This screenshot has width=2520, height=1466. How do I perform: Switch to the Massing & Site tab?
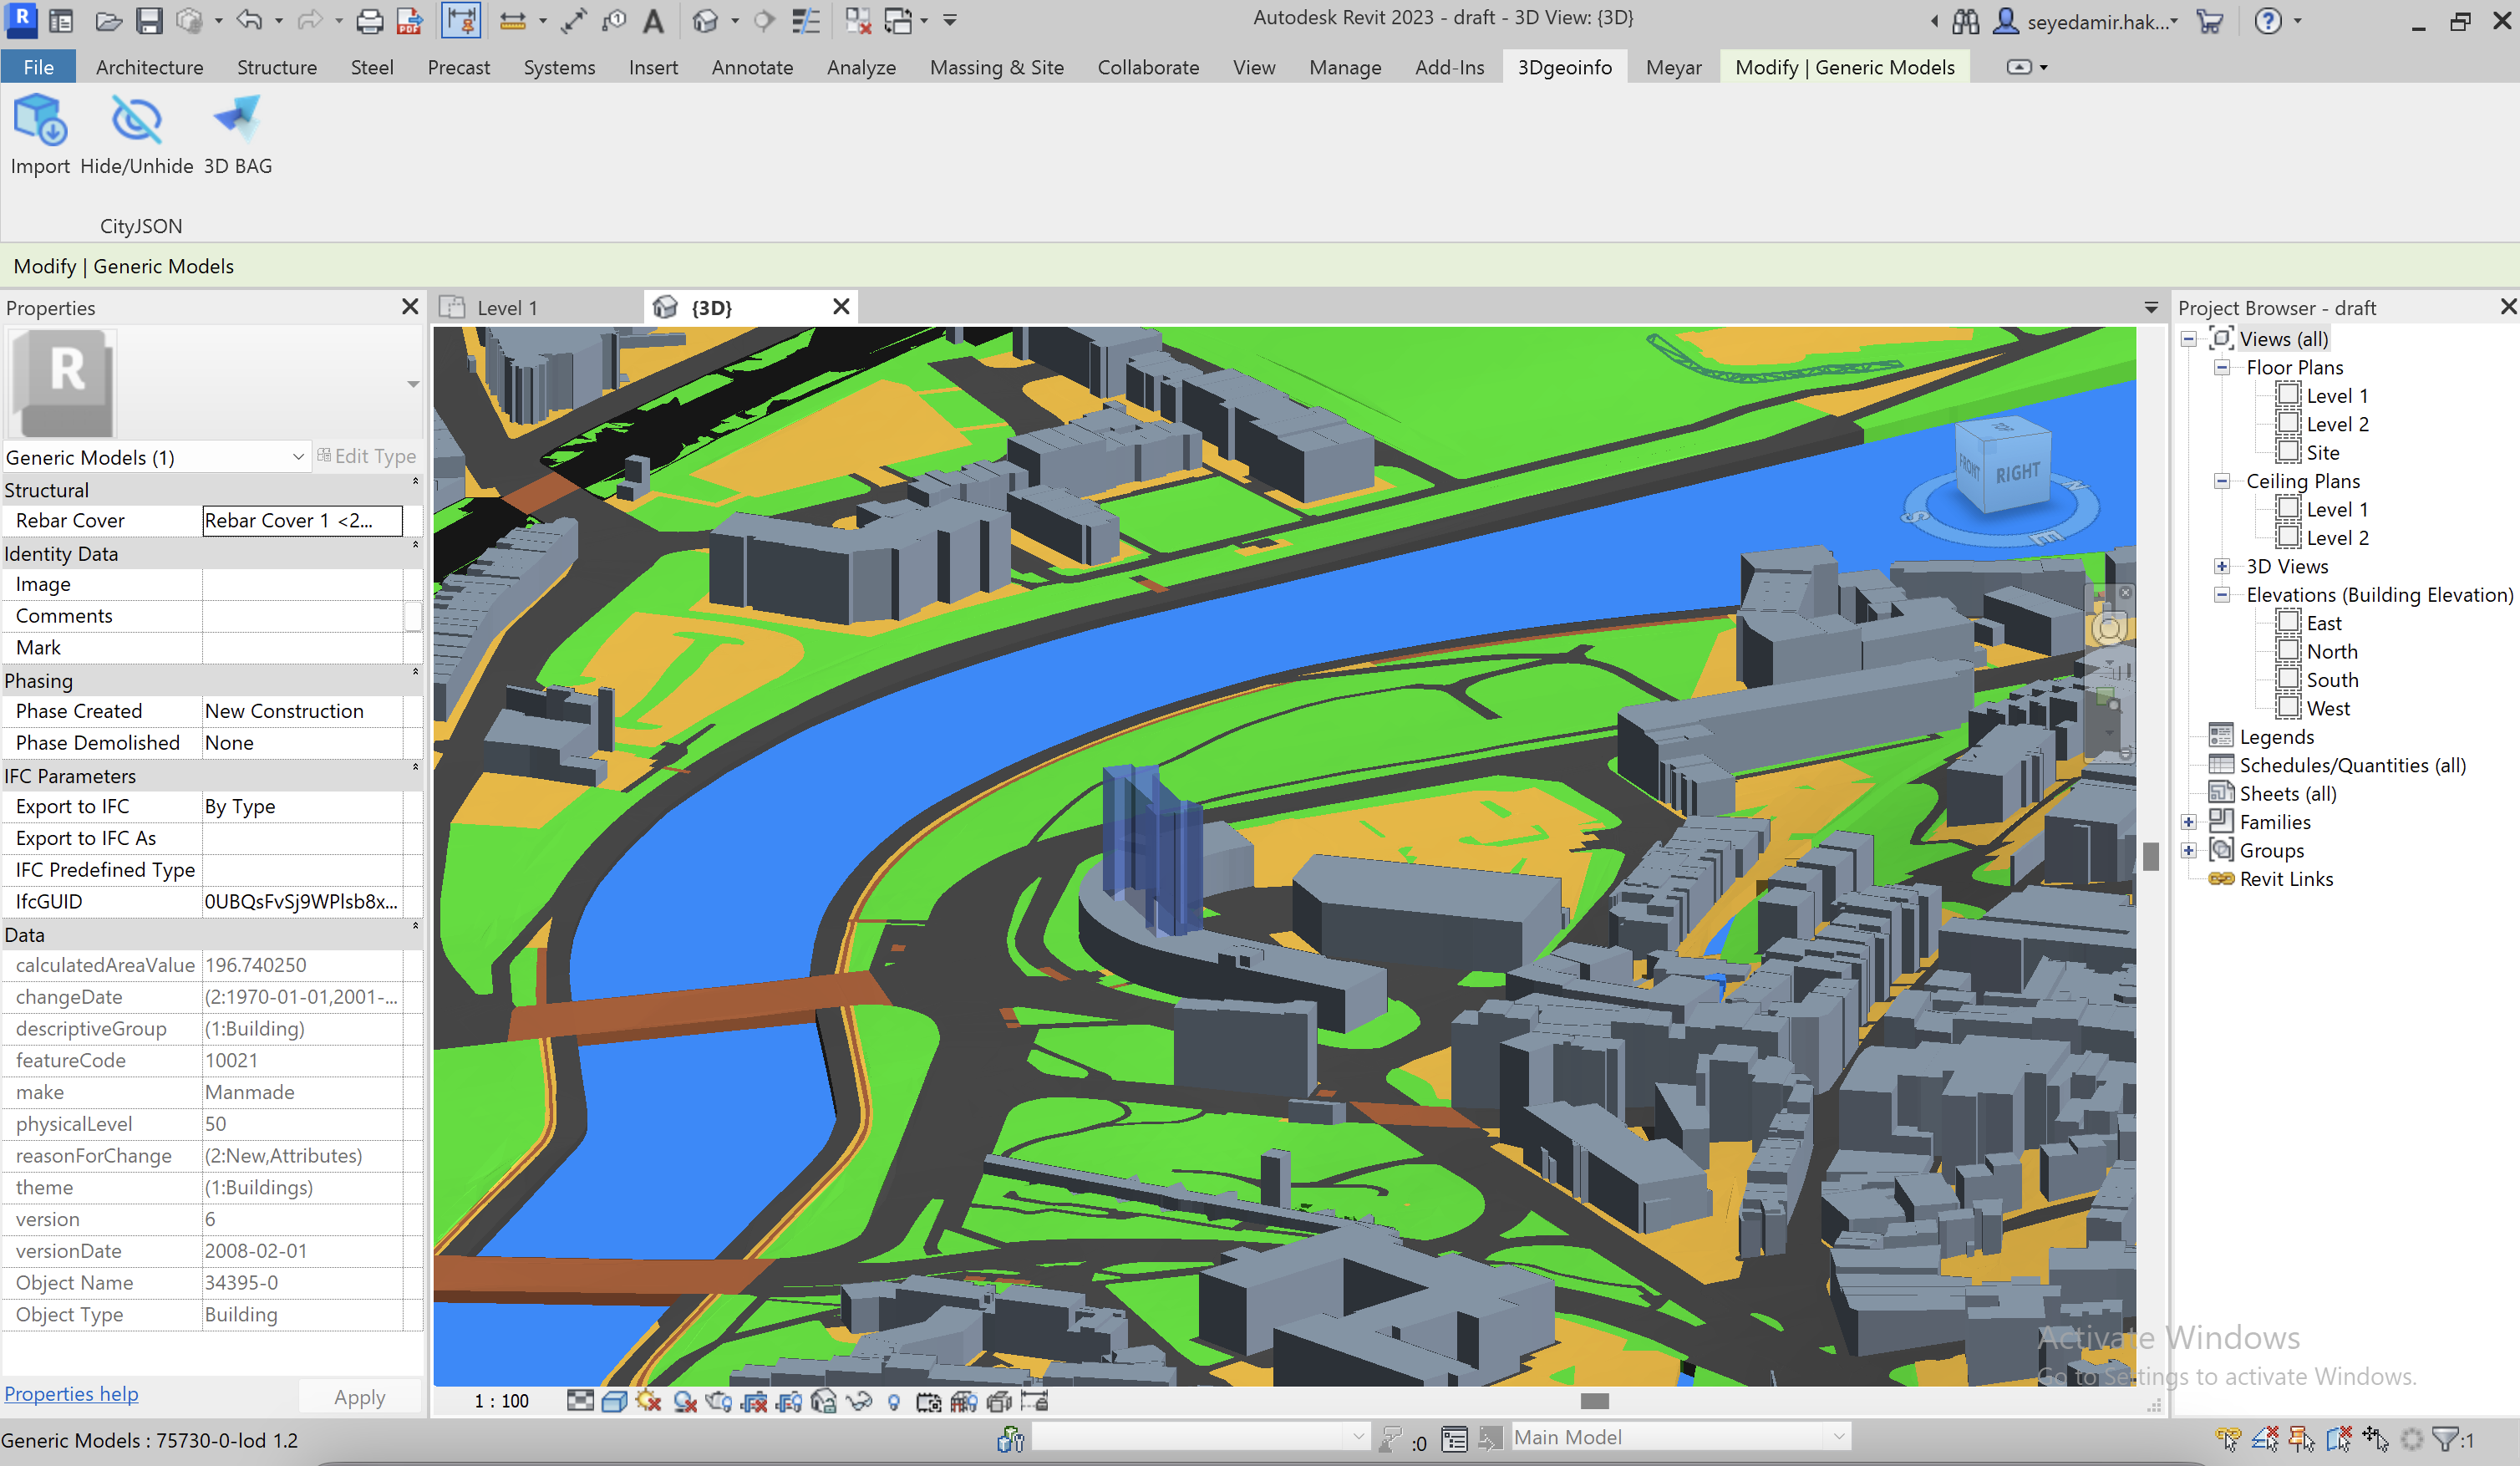(x=996, y=67)
